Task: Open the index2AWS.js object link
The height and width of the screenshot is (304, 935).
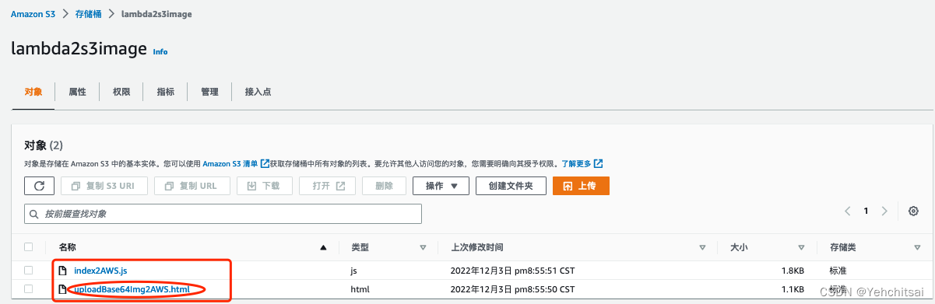Action: (100, 271)
